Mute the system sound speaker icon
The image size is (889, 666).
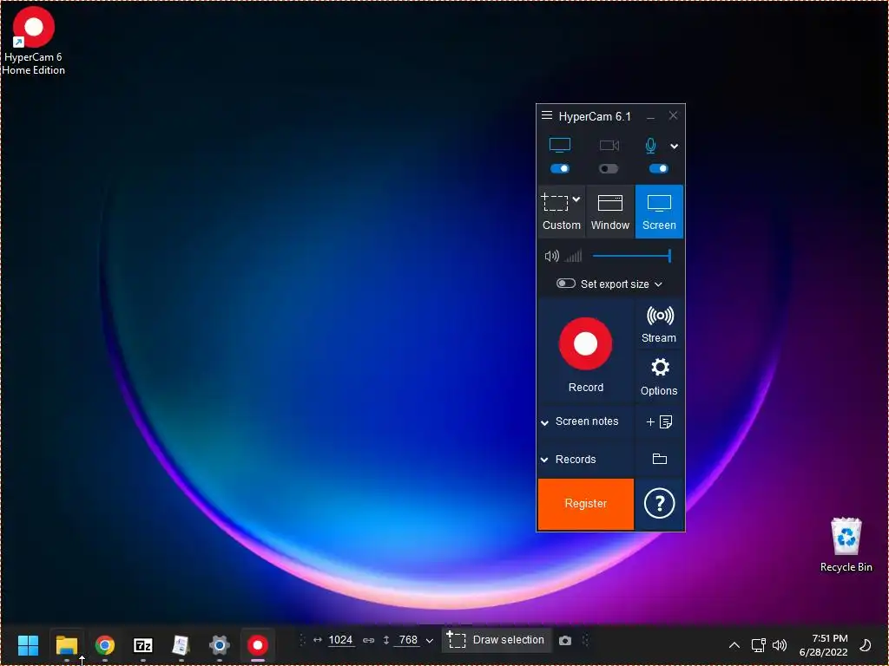(551, 257)
